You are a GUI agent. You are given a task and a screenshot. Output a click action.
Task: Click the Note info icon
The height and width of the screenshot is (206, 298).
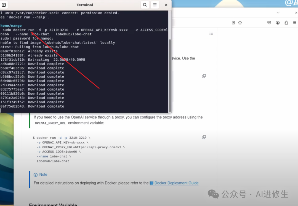(x=36, y=175)
